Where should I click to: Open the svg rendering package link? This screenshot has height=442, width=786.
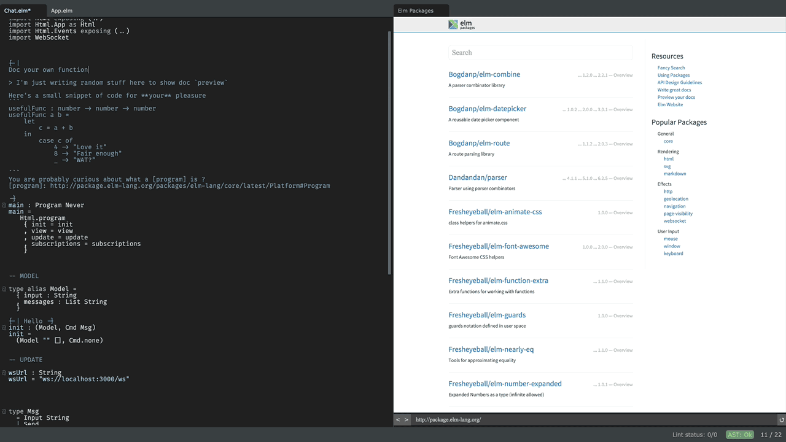[x=667, y=166]
